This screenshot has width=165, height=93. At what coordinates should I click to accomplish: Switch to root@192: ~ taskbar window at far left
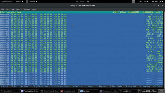click(x=10, y=91)
